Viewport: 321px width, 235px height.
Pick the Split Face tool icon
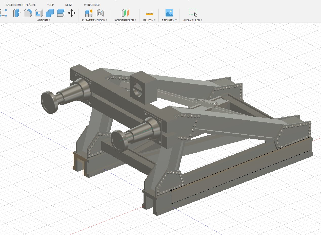coord(61,13)
